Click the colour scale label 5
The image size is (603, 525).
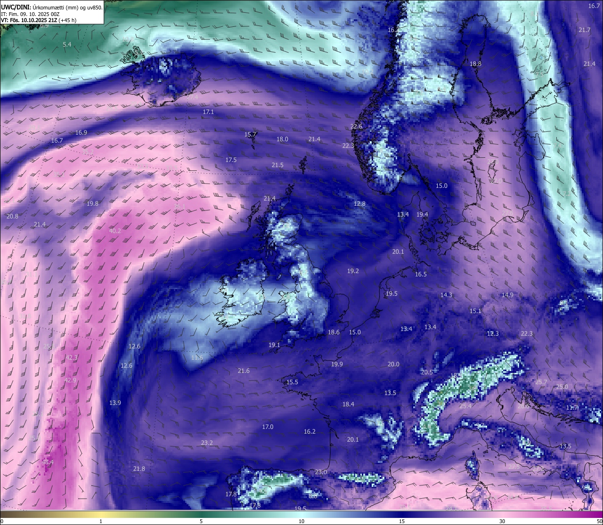[x=201, y=521]
